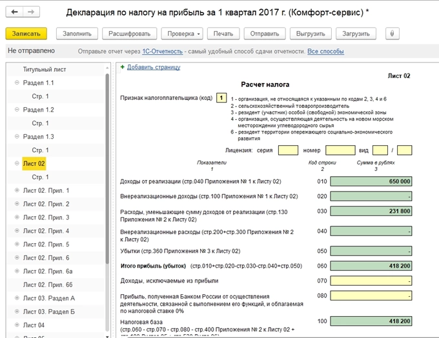Open attachments via the paperclip icon
439x338 pixels.
[392, 34]
